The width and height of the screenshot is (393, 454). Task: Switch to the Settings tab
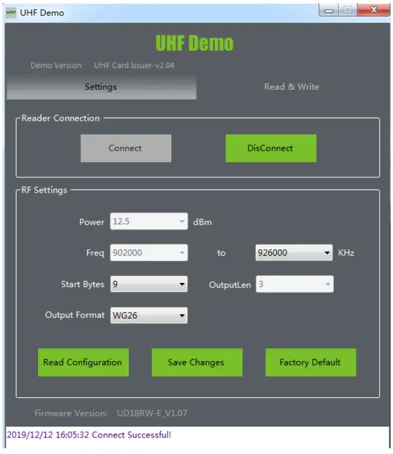tap(102, 87)
